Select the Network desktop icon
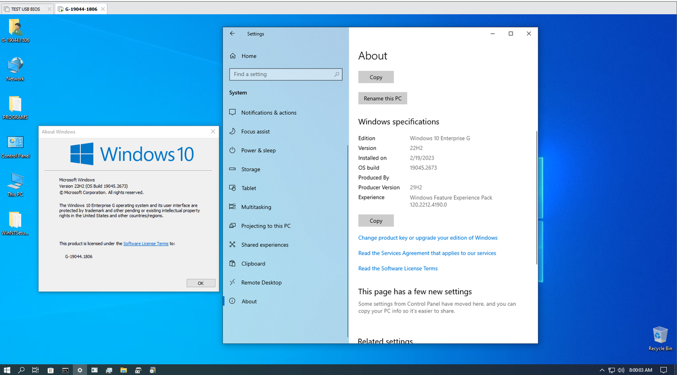677x375 pixels. 15,69
